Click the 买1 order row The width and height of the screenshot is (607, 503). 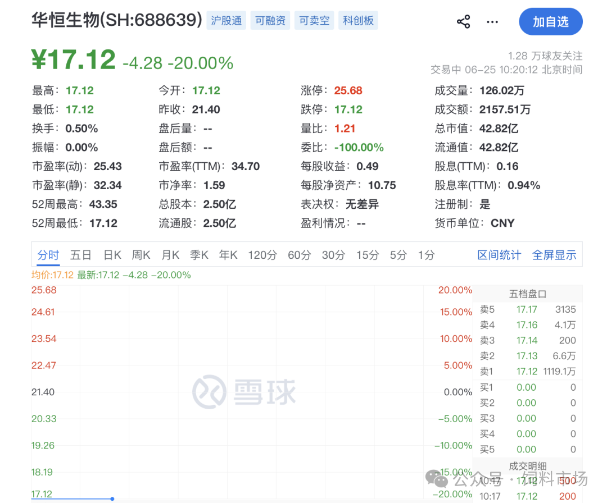click(528, 387)
